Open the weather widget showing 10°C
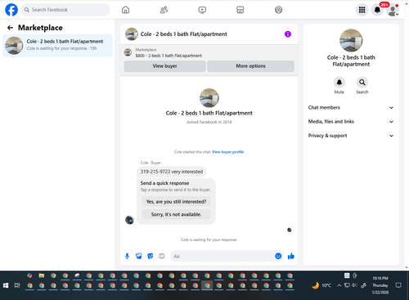The width and height of the screenshot is (409, 300). pyautogui.click(x=321, y=285)
